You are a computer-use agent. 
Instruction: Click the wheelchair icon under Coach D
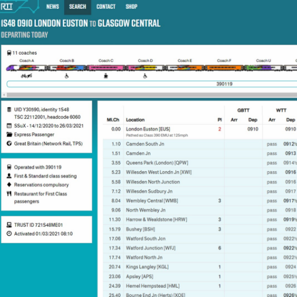[145, 76]
